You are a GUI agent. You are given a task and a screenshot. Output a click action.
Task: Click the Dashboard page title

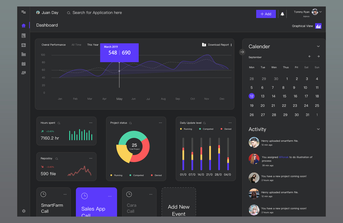47,25
